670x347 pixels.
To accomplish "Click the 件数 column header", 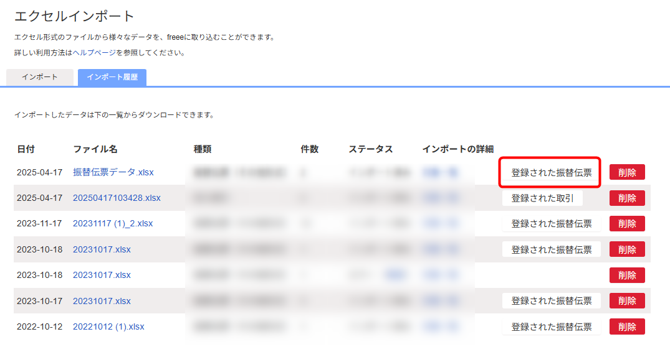I will (x=309, y=149).
